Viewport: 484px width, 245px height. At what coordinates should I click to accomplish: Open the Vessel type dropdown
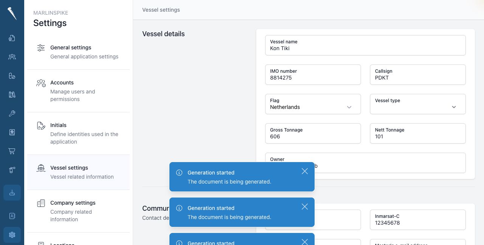point(418,104)
